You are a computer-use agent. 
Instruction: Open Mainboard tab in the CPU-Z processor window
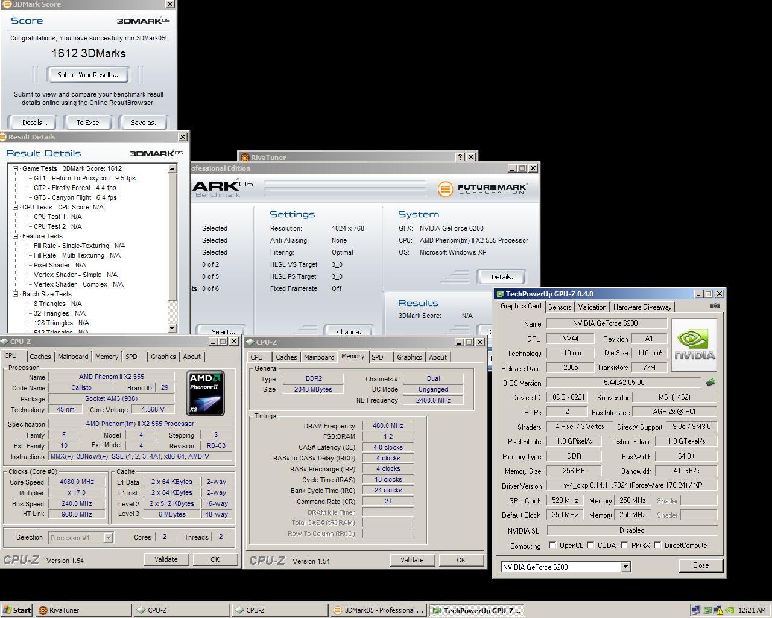(73, 357)
